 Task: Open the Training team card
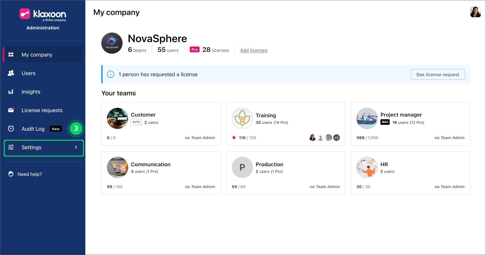(x=285, y=124)
